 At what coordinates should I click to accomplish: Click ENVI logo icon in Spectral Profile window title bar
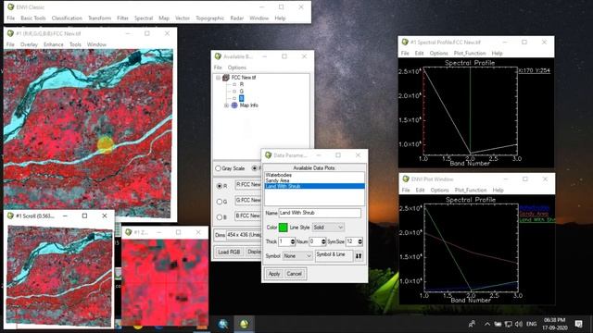pos(405,42)
